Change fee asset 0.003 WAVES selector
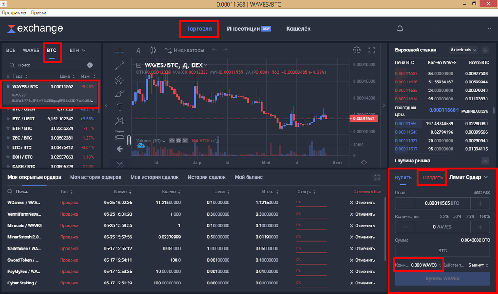498x294 pixels. pos(426,265)
